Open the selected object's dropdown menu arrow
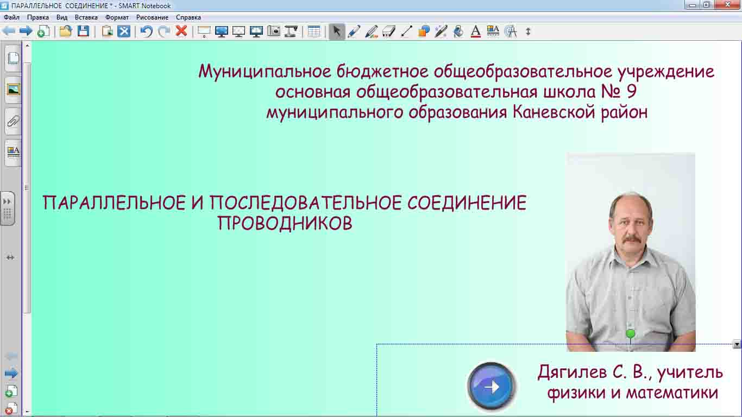Screen dimensions: 742x417 737,344
